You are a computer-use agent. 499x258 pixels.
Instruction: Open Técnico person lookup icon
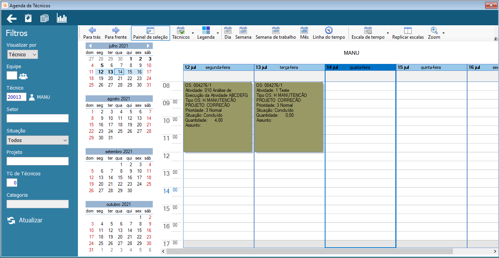point(32,97)
